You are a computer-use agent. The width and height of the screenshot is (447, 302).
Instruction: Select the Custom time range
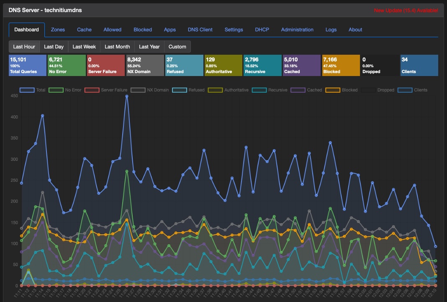(177, 47)
